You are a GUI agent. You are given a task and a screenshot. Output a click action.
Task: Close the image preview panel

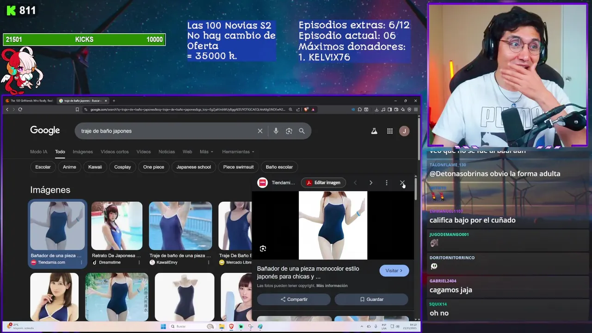(x=402, y=183)
